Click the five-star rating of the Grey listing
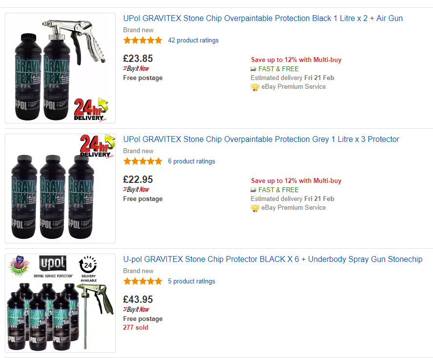The width and height of the screenshot is (433, 358). (x=143, y=161)
